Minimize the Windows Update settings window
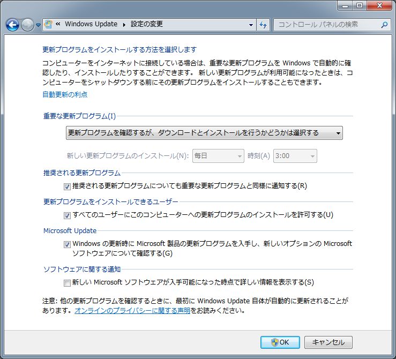396x359 pixels. click(x=345, y=5)
